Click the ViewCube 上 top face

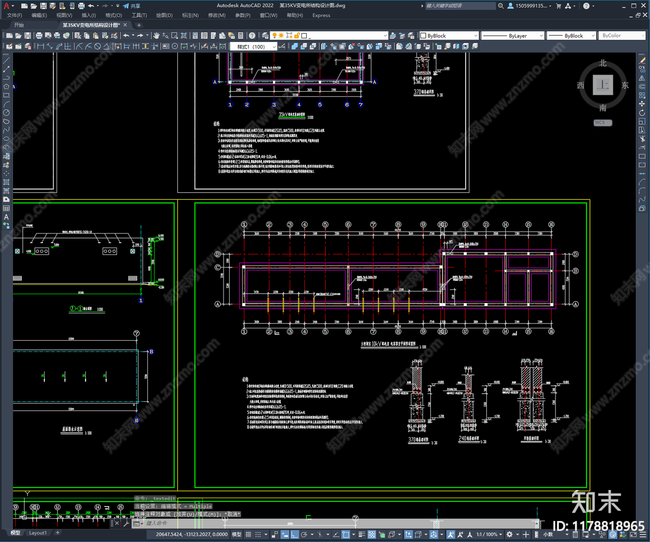pos(603,85)
